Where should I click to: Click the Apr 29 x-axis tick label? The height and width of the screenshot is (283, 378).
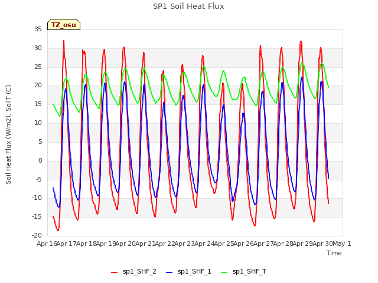pyautogui.click(x=303, y=243)
